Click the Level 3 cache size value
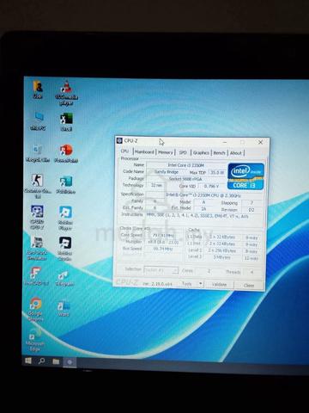Screen dimensions: 309x413 (222, 257)
